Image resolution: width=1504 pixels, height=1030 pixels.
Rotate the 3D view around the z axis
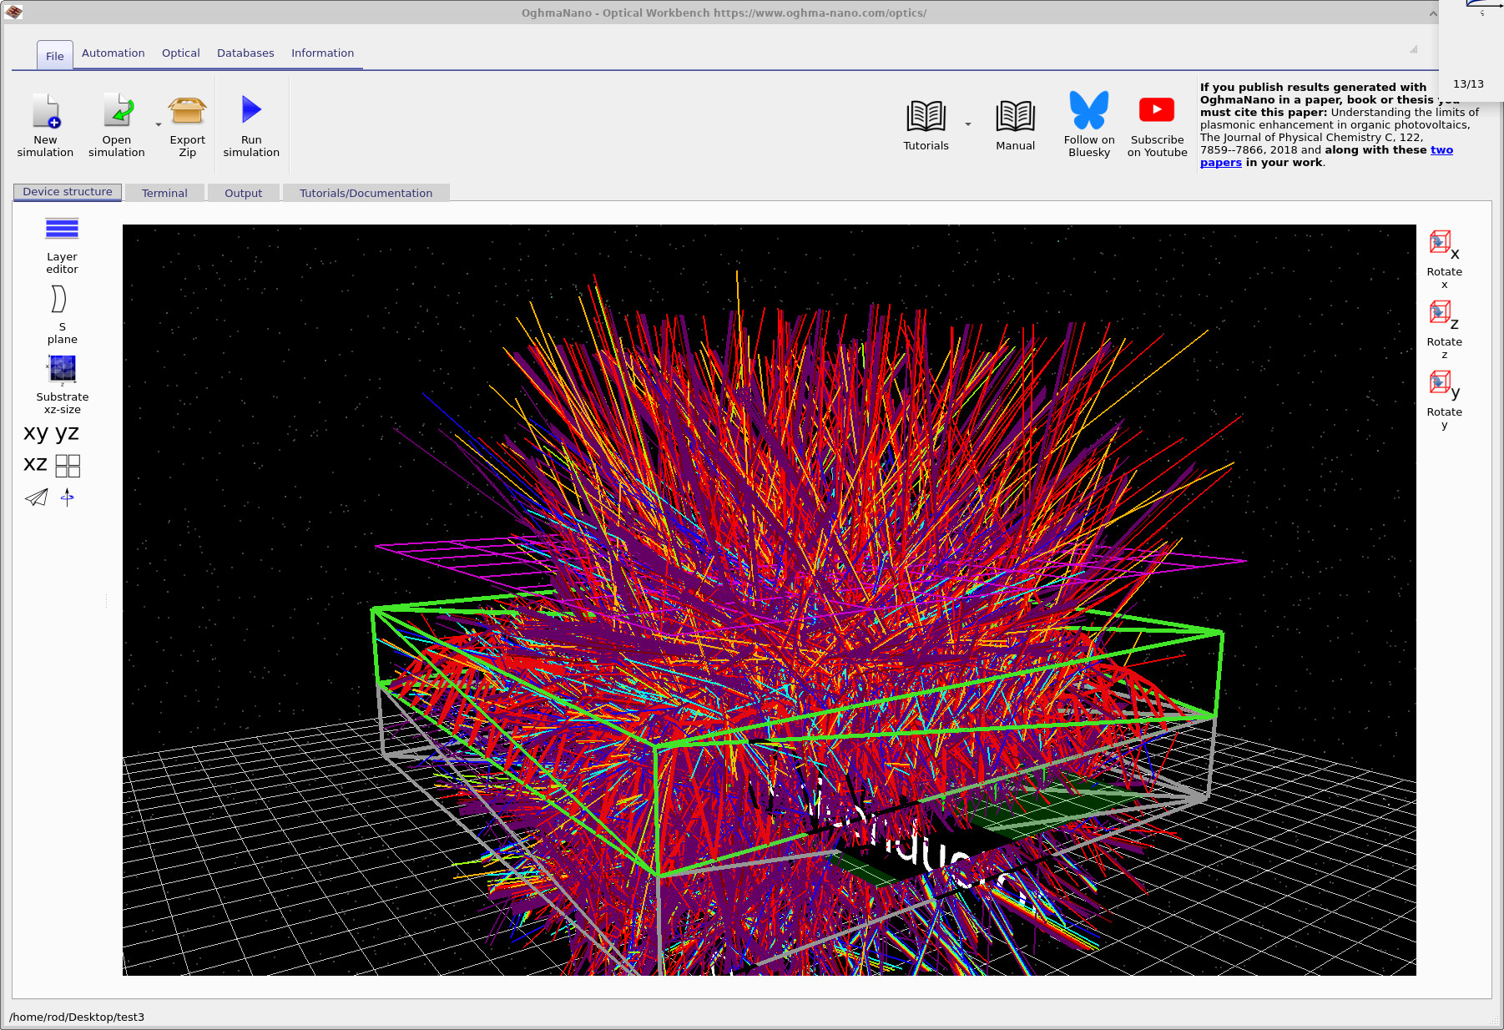click(1441, 313)
